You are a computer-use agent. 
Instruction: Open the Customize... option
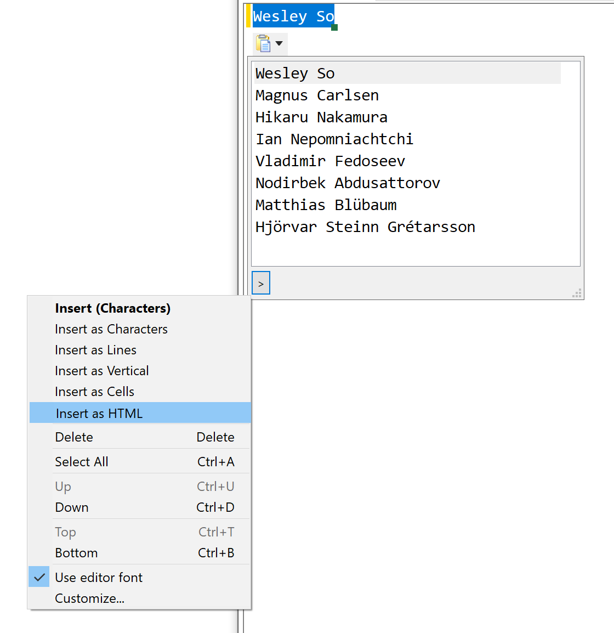(x=140, y=598)
